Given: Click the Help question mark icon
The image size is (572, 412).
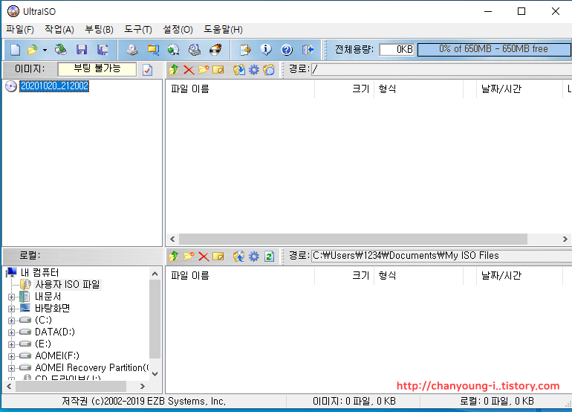Looking at the screenshot, I should (x=287, y=50).
